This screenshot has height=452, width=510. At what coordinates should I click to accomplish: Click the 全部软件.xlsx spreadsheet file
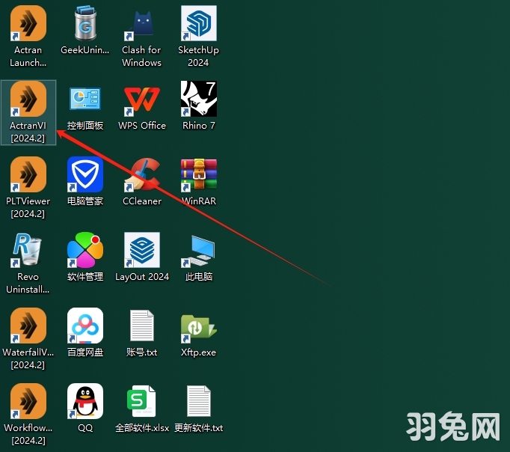click(141, 402)
